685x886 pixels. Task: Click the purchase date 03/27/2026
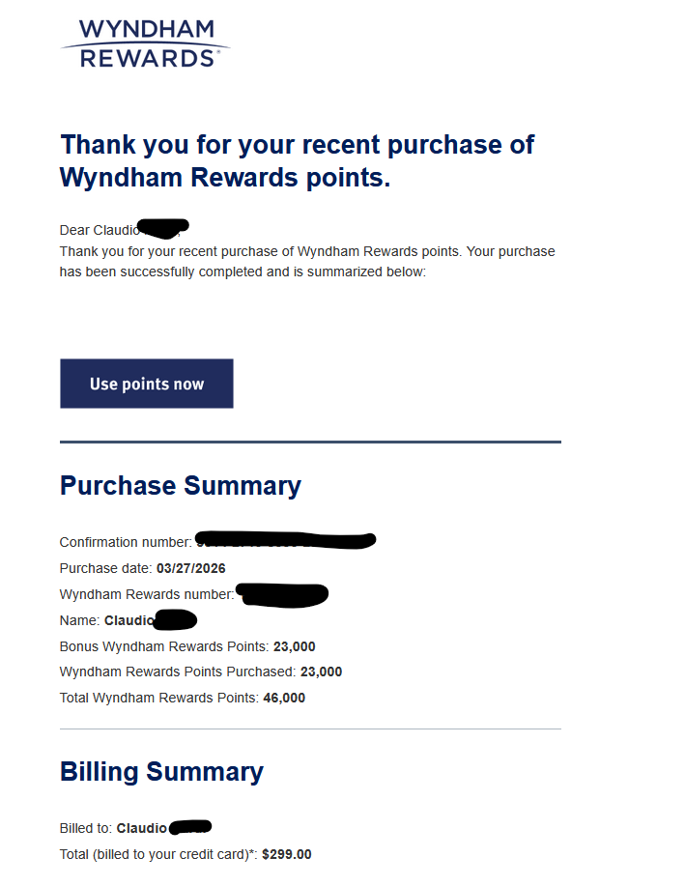click(x=191, y=568)
